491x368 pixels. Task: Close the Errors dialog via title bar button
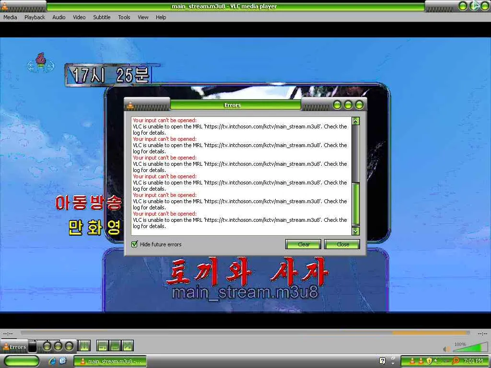pyautogui.click(x=360, y=105)
